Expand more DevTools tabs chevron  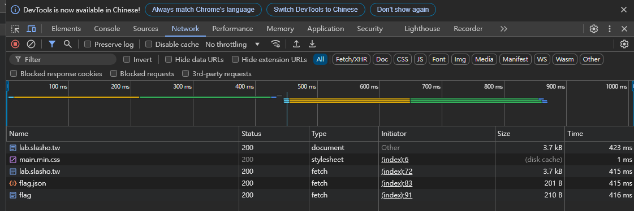(503, 29)
